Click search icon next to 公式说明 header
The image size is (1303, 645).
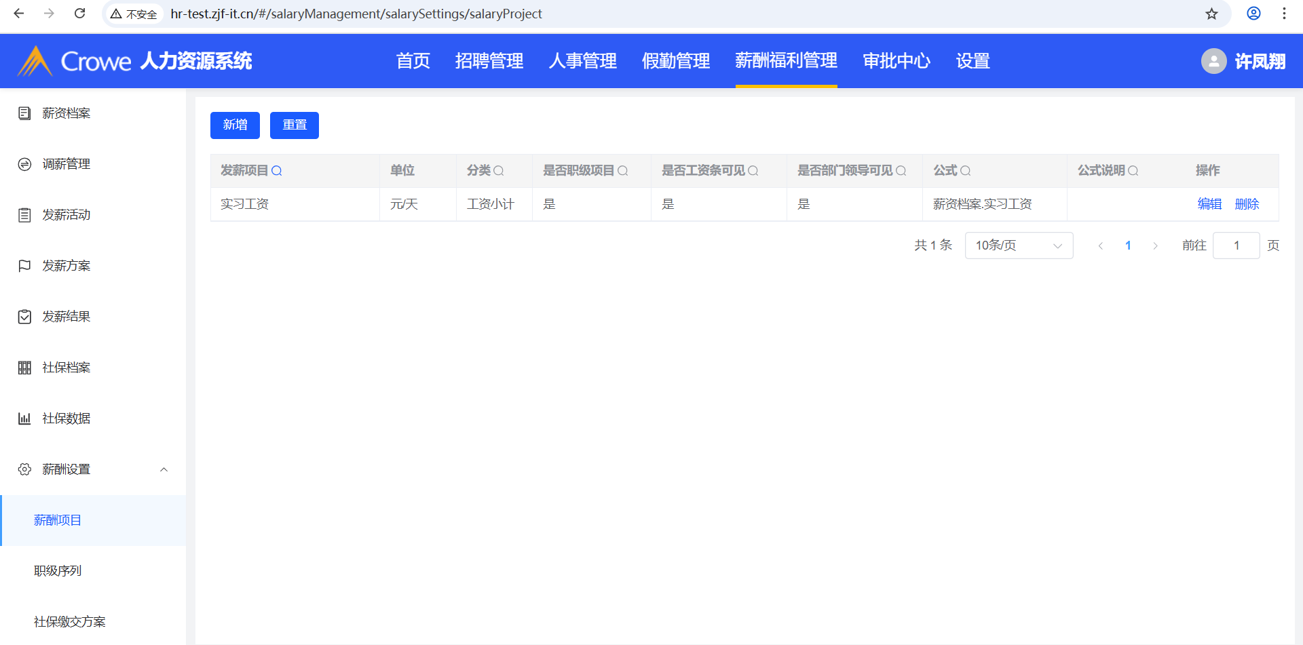pos(1133,171)
